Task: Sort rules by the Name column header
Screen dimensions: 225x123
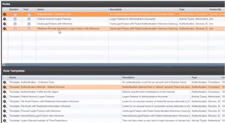Action: (x=72, y=9)
